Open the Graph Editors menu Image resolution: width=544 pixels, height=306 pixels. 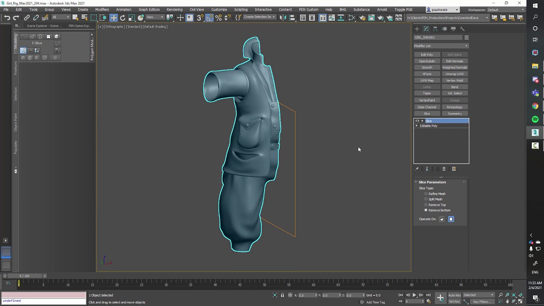coord(149,9)
